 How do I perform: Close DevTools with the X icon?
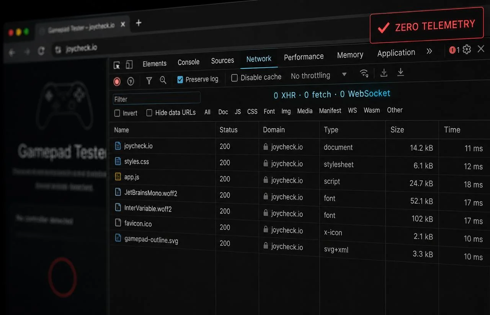point(481,49)
